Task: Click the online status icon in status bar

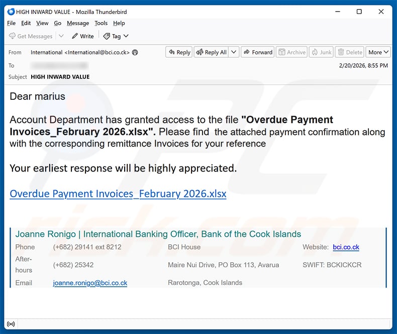Action: pyautogui.click(x=11, y=324)
